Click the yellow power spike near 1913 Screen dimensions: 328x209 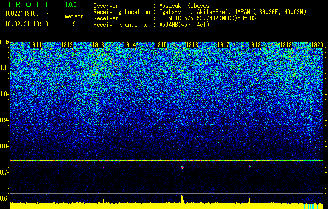click(103, 201)
